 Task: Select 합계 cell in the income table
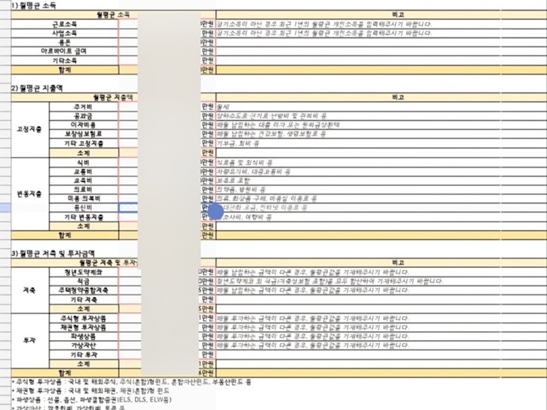[x=65, y=70]
